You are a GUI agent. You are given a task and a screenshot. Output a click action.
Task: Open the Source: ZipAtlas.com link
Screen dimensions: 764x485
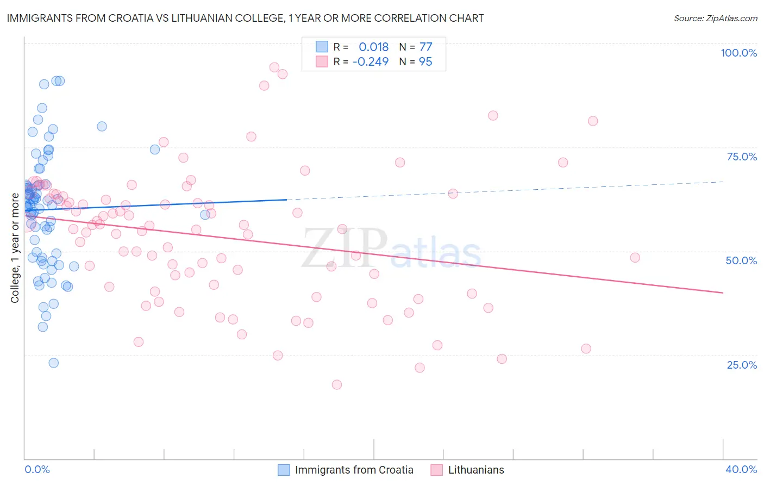pos(716,18)
